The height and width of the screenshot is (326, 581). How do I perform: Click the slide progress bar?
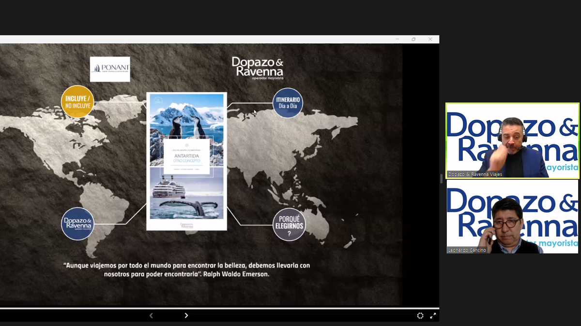pyautogui.click(x=219, y=308)
